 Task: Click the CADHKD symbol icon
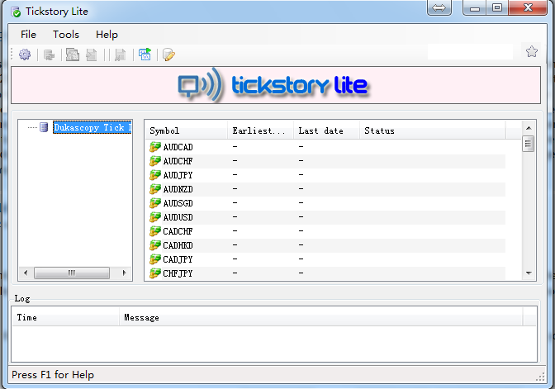[x=155, y=245]
